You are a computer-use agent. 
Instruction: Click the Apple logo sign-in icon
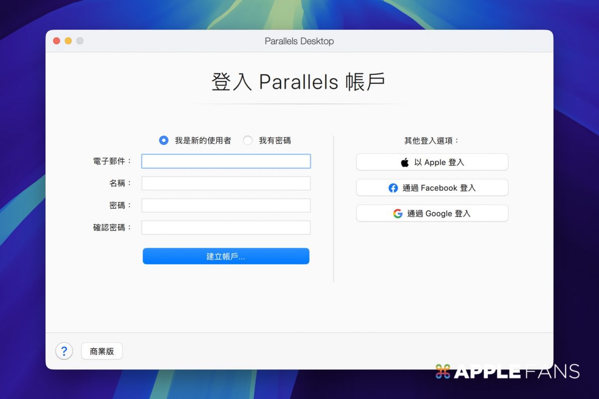(405, 162)
